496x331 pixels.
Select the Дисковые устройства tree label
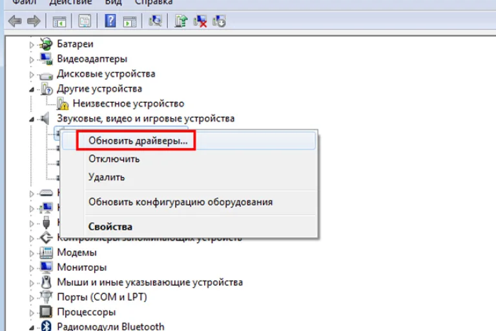click(x=106, y=74)
